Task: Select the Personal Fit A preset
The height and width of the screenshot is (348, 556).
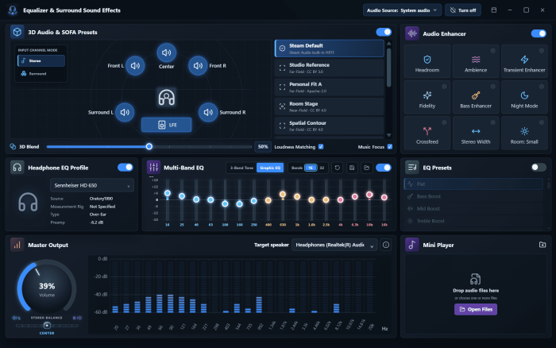Action: pos(330,87)
